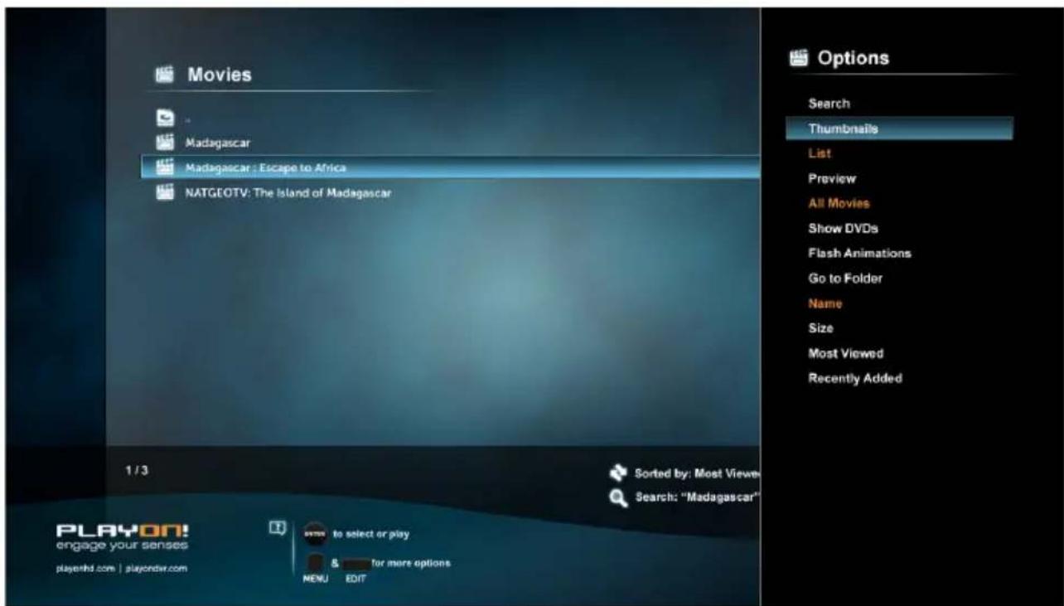Sort movies by Size

pyautogui.click(x=821, y=328)
